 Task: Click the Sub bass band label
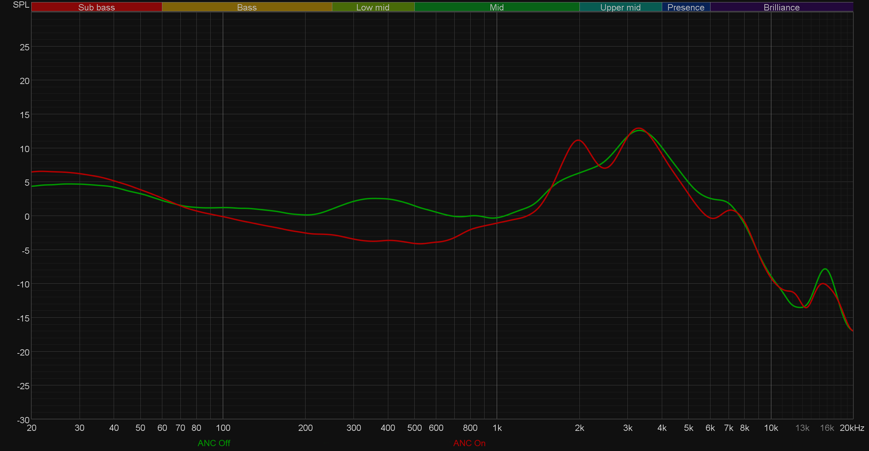[96, 7]
